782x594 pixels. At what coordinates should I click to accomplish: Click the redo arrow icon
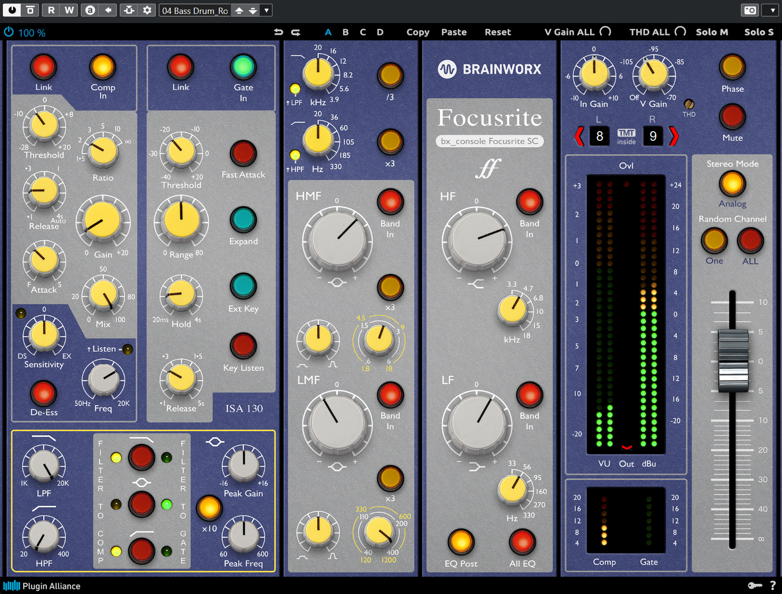[296, 32]
